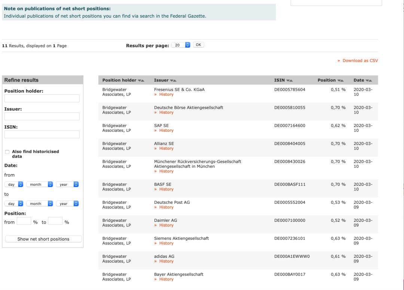The width and height of the screenshot is (404, 290).
Task: Enable 'Also find historicised data' checkbox
Action: [x=7, y=152]
